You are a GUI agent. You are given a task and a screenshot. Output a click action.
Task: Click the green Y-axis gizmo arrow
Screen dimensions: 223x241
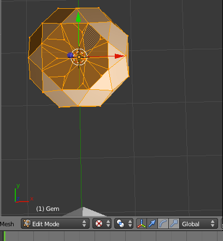tap(78, 18)
